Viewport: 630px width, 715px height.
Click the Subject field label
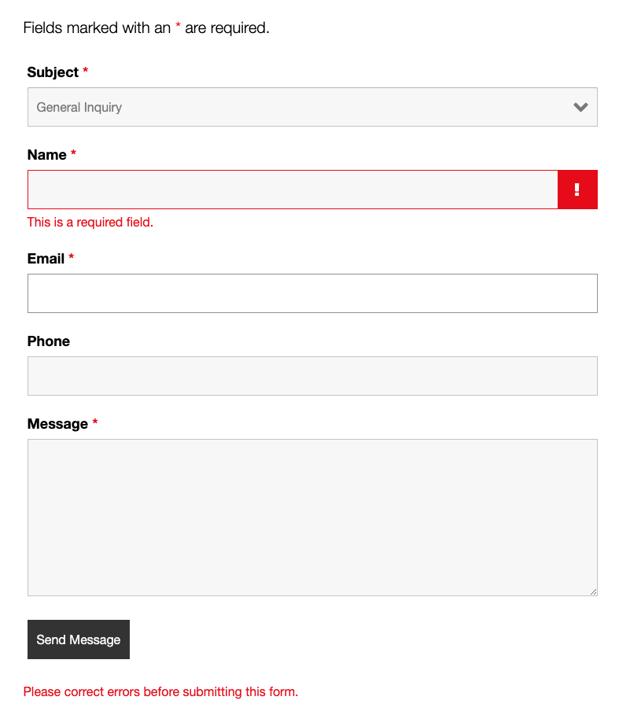53,72
